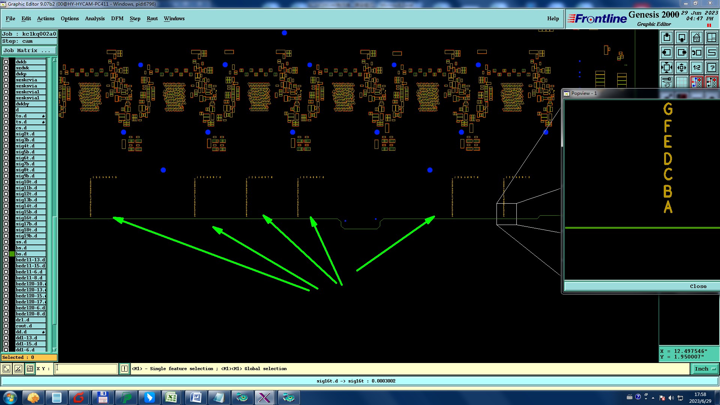This screenshot has height=405, width=720.
Task: Click the Home view icon
Action: [x=696, y=37]
